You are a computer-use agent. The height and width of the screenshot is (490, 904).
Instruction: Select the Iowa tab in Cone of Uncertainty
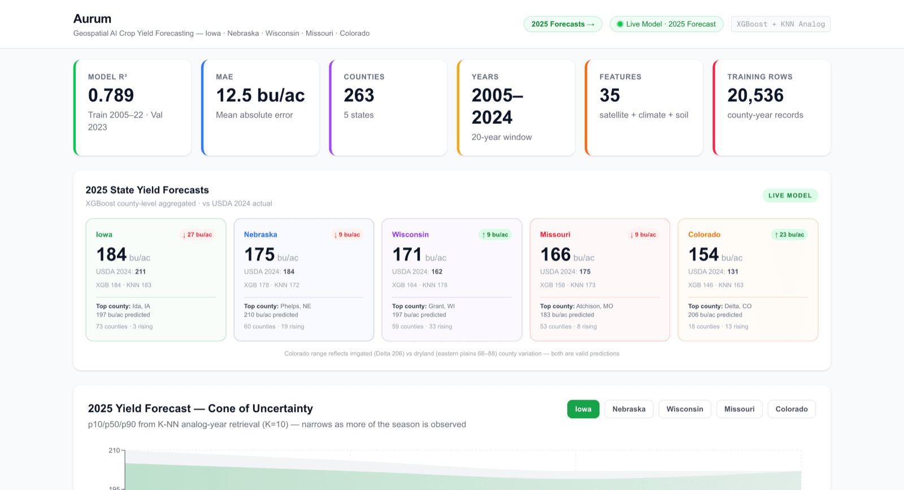583,409
